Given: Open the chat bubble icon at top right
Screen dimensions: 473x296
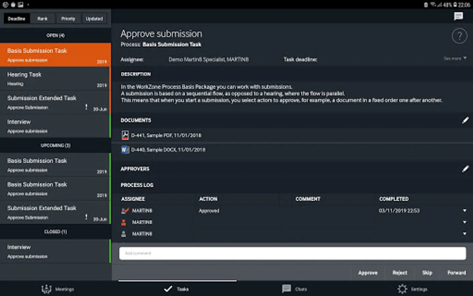Looking at the screenshot, I should pyautogui.click(x=458, y=16).
